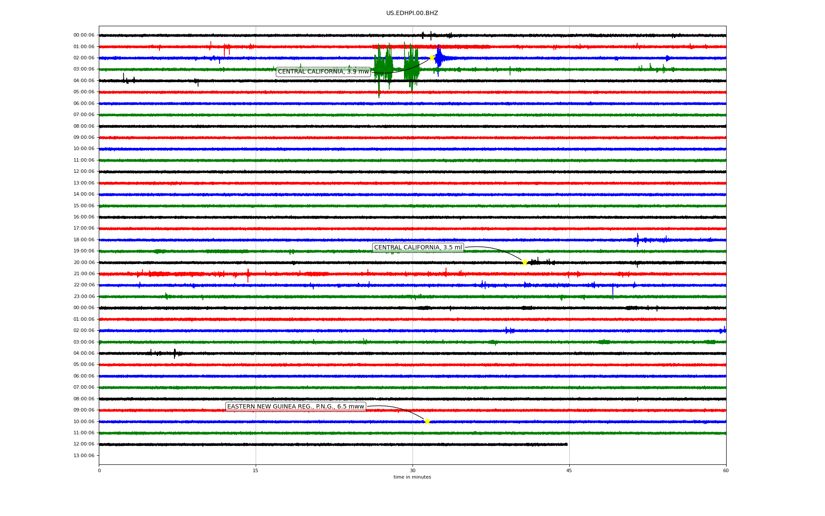Click the 30 minute x-axis tick label
This screenshot has width=825, height=516.
[412, 470]
